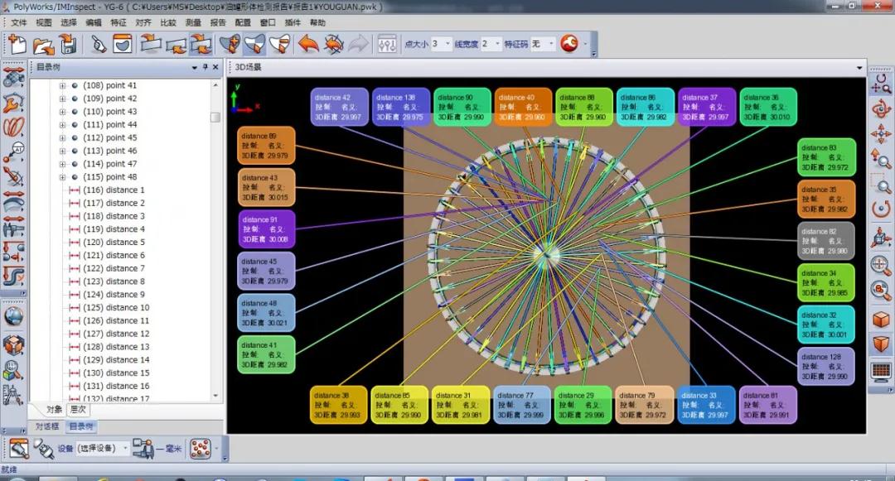This screenshot has height=481, width=895.
Task: Click the tree panel vertical scrollbar thumb
Action: click(x=215, y=117)
